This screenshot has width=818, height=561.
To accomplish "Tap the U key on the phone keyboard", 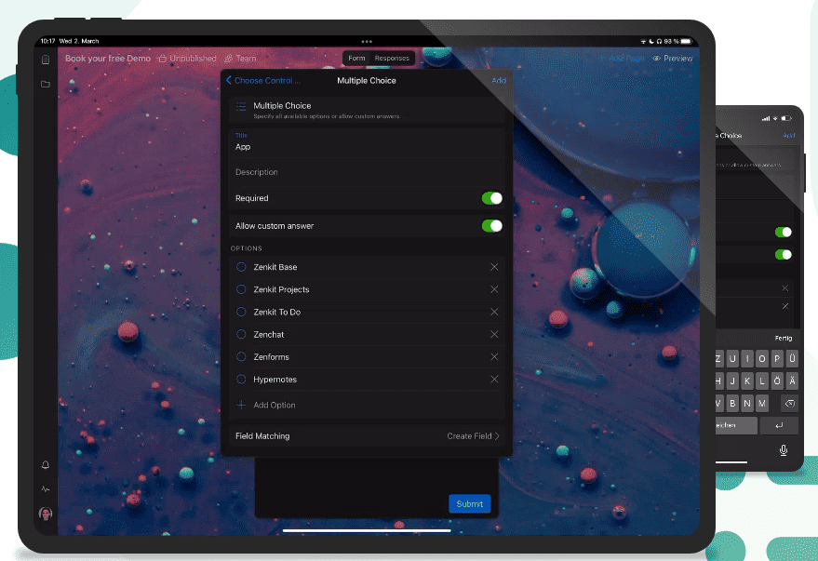I will pyautogui.click(x=732, y=359).
